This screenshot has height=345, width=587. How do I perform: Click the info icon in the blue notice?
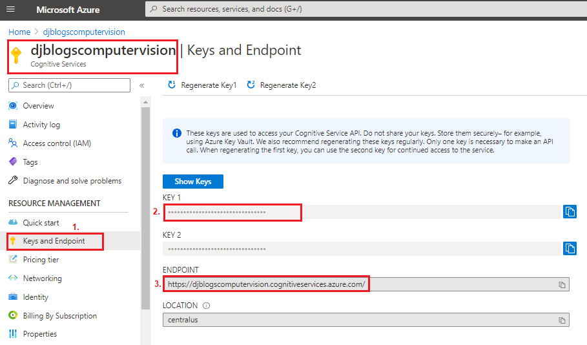coord(177,133)
